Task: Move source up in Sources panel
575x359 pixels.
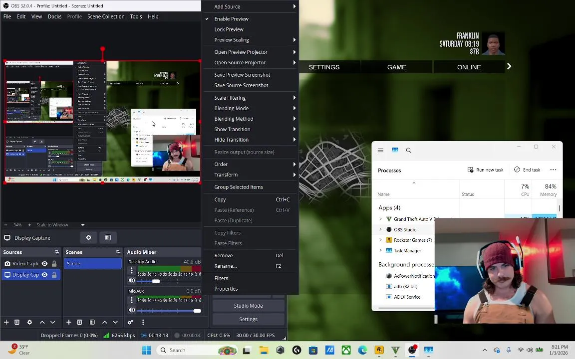Action: [x=42, y=323]
